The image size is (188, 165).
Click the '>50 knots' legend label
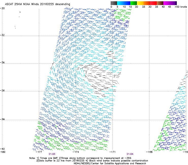[x=181, y=7]
